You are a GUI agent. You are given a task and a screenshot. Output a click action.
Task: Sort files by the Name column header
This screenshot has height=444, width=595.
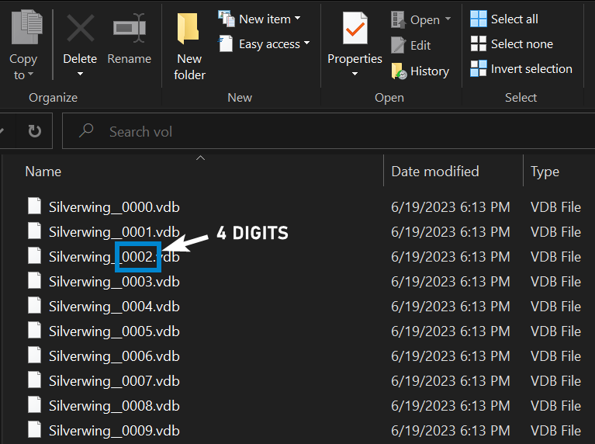tap(43, 172)
